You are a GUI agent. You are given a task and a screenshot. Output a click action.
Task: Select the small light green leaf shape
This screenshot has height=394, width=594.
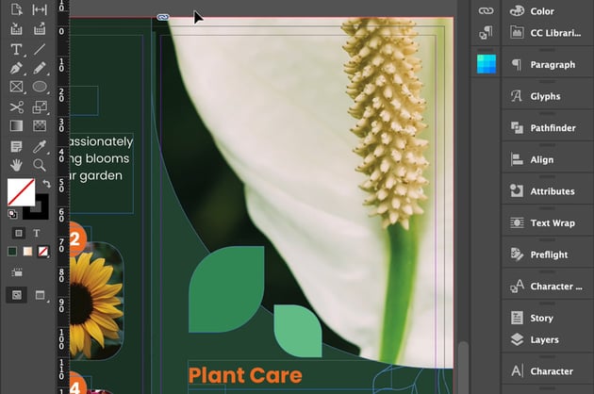[298, 331]
